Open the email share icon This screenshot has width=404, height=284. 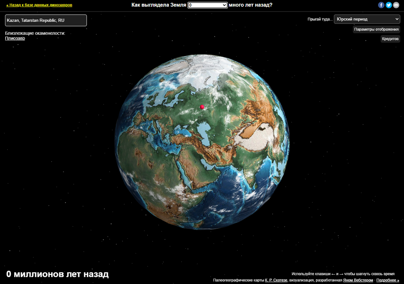click(396, 5)
